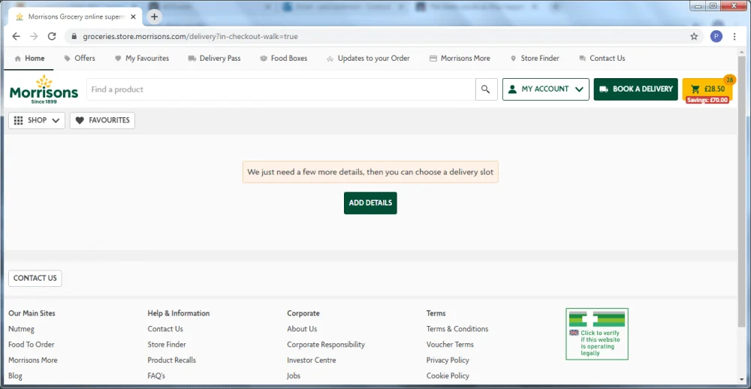Open the Nutmeg footer link
751x389 pixels.
[x=21, y=329]
